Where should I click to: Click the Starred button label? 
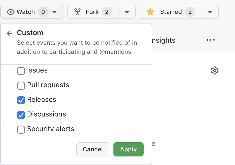point(171,12)
